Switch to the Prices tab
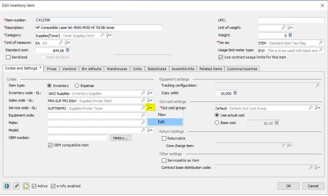 click(x=52, y=69)
